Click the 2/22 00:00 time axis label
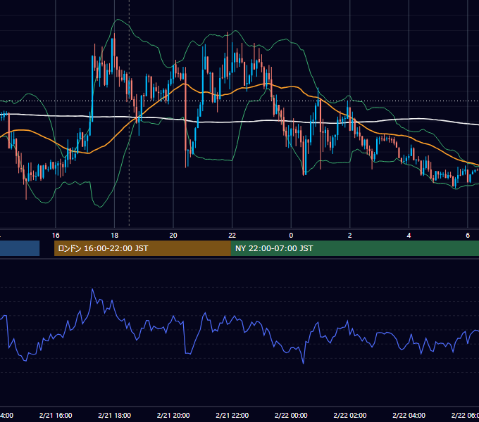The width and height of the screenshot is (479, 422). [291, 415]
